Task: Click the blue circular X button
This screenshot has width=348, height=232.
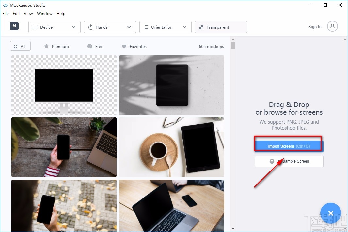Action: [x=331, y=213]
